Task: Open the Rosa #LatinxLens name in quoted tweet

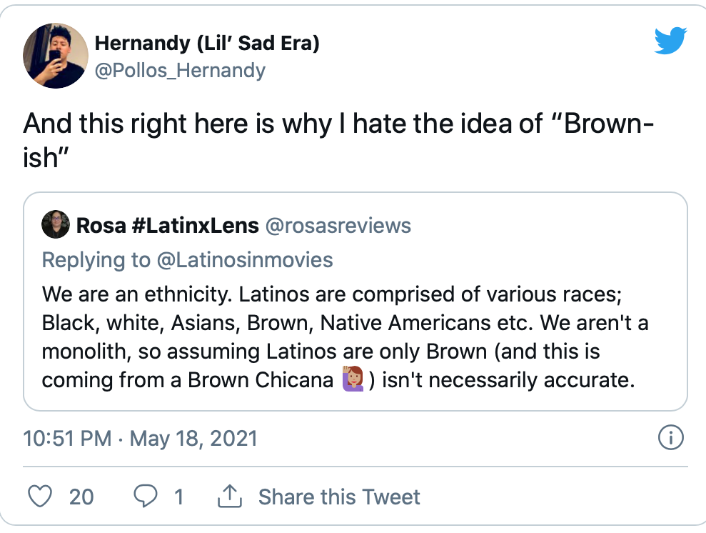Action: (x=167, y=226)
